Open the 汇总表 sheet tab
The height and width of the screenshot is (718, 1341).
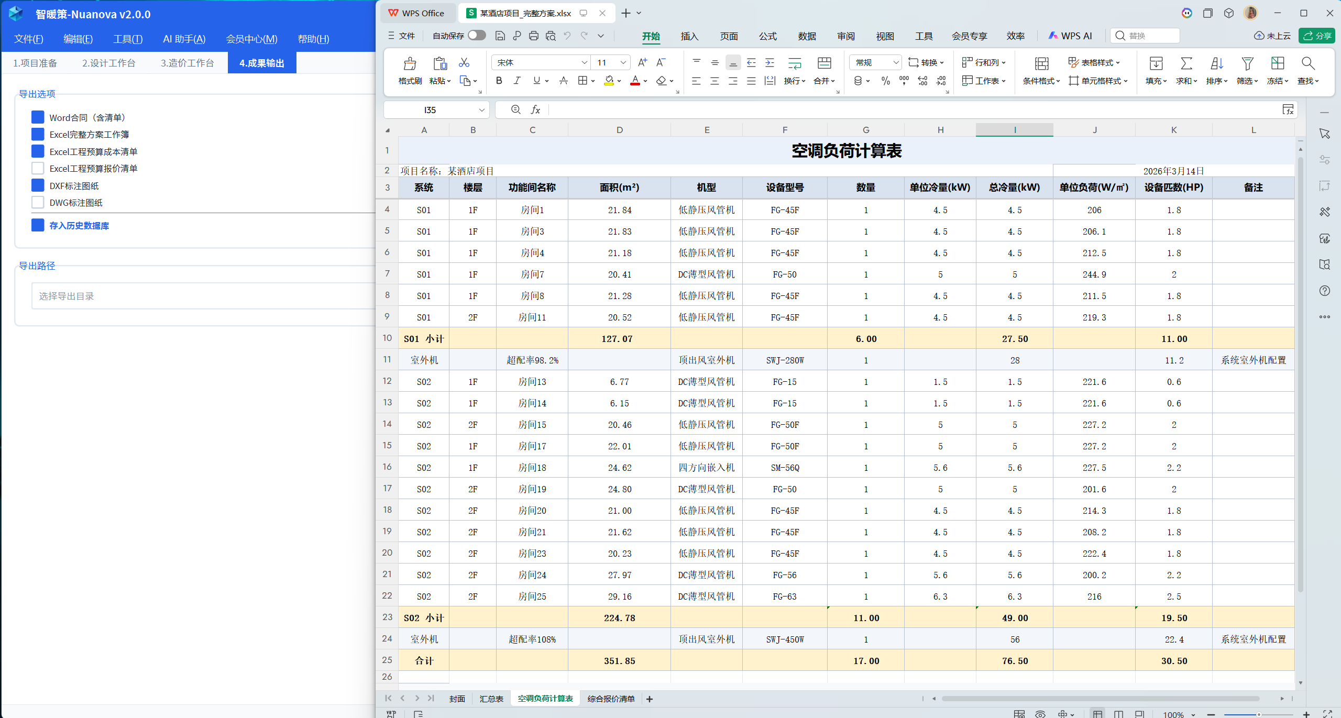[x=491, y=699]
